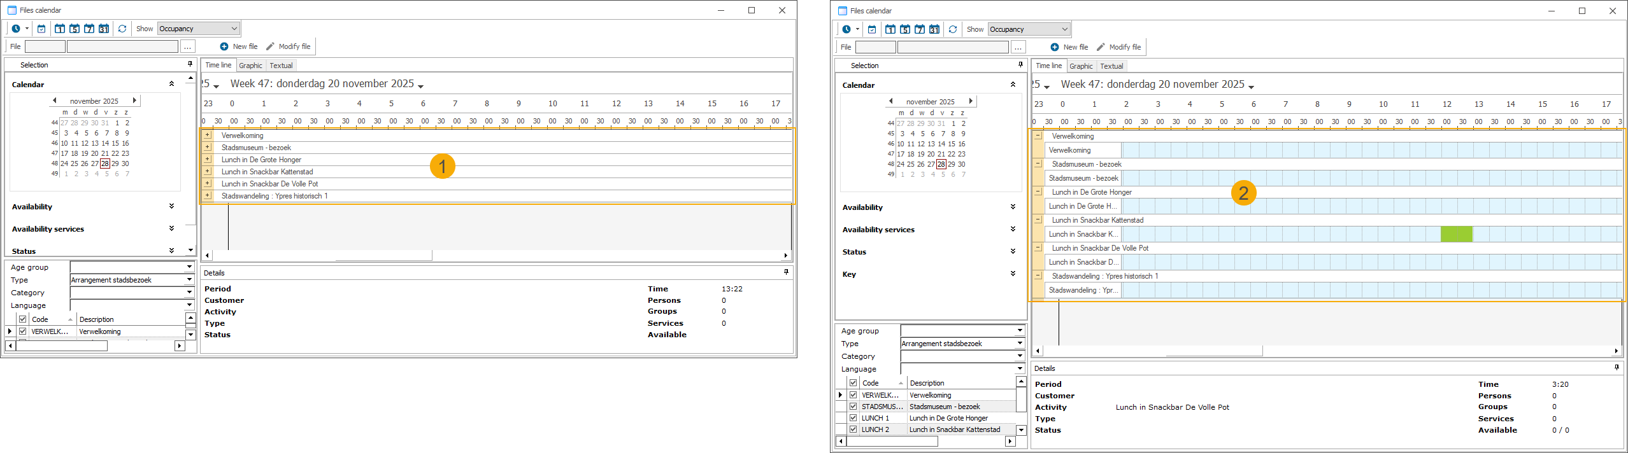Select 31-day month view in left window
This screenshot has width=1628, height=453.
[x=104, y=29]
